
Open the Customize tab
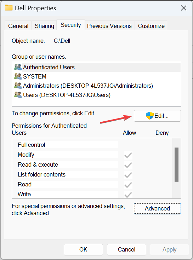coord(151,26)
